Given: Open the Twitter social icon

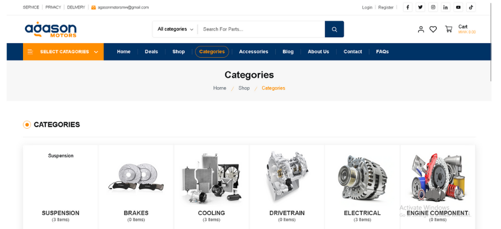Looking at the screenshot, I should (x=420, y=7).
